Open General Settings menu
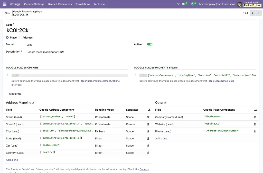The height and width of the screenshot is (173, 263). pyautogui.click(x=34, y=4)
